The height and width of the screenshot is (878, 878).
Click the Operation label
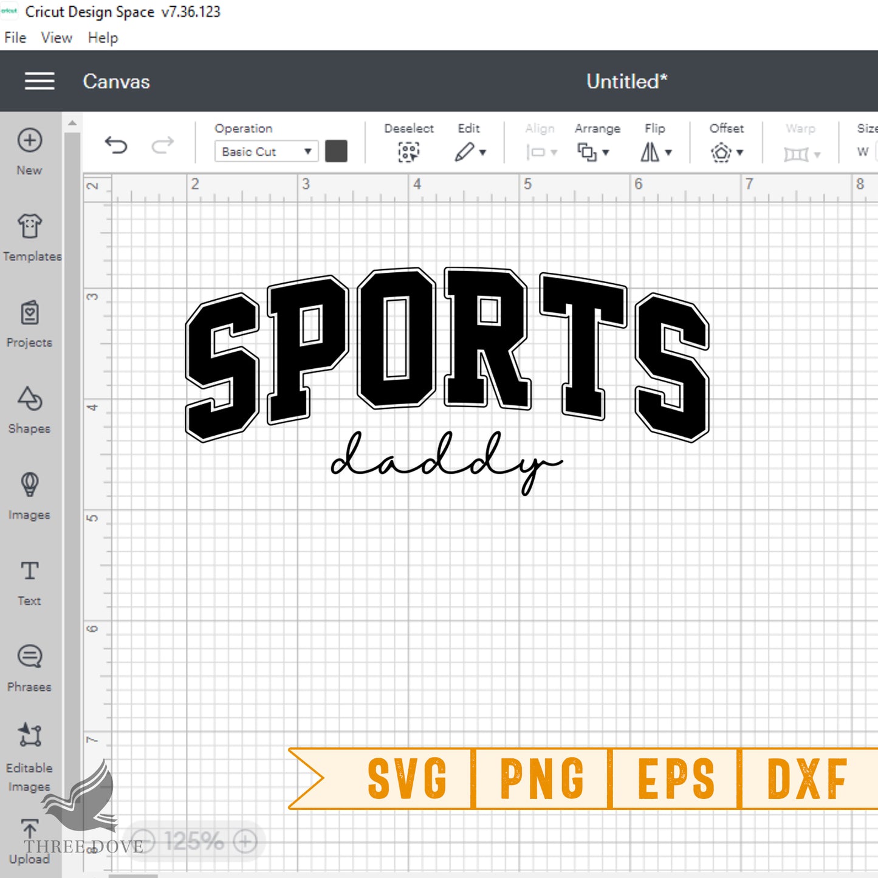click(243, 128)
